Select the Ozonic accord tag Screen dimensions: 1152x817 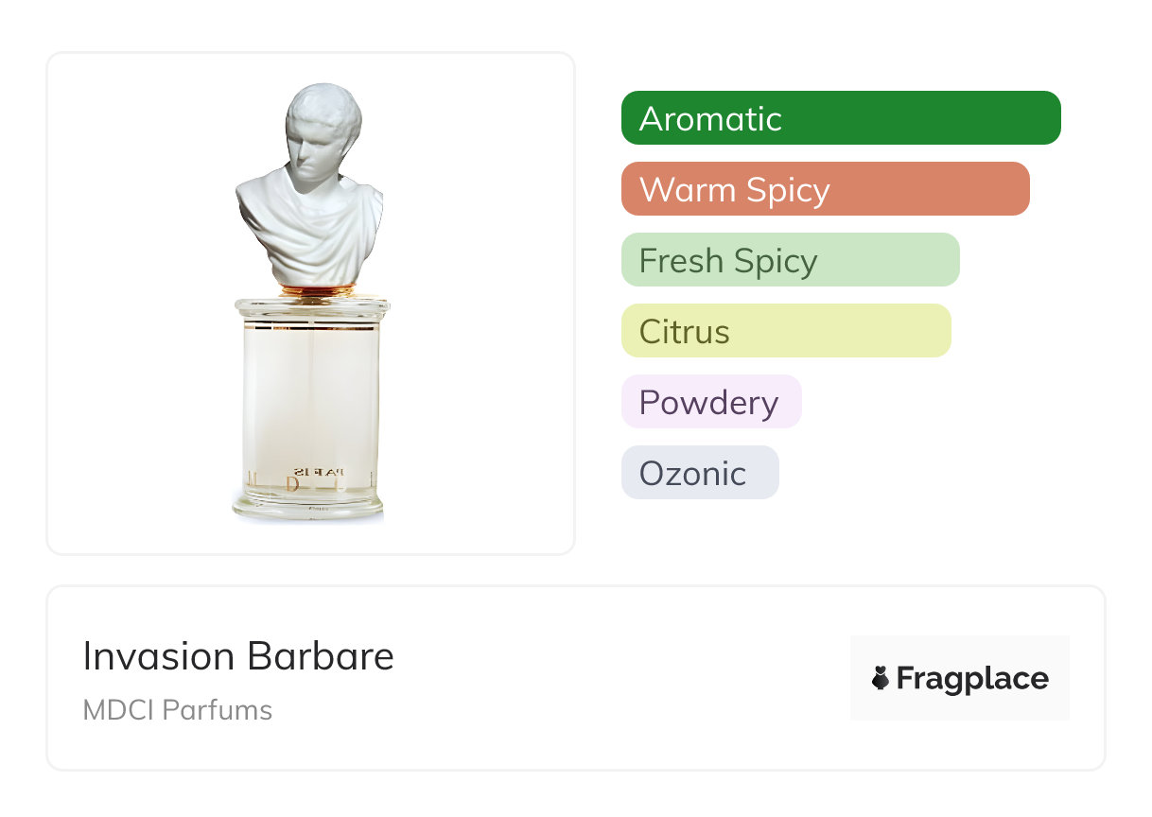pos(699,473)
